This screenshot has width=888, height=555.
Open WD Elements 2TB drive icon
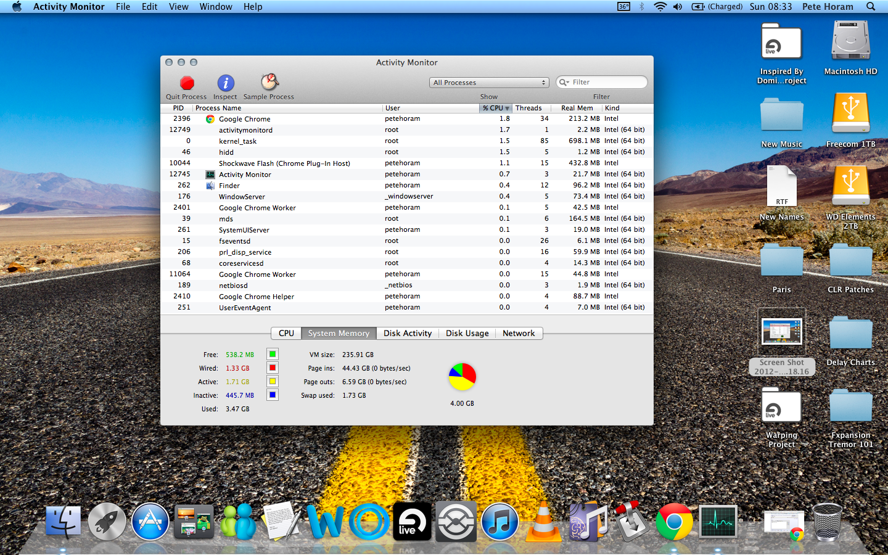pyautogui.click(x=850, y=186)
